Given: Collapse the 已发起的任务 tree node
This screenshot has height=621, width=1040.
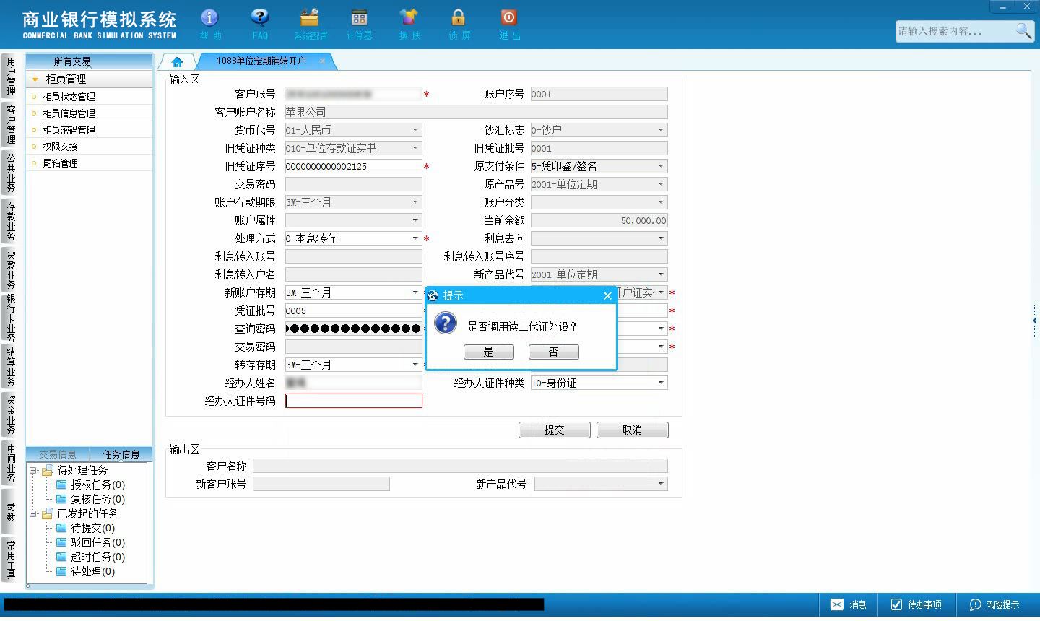Looking at the screenshot, I should pyautogui.click(x=33, y=513).
